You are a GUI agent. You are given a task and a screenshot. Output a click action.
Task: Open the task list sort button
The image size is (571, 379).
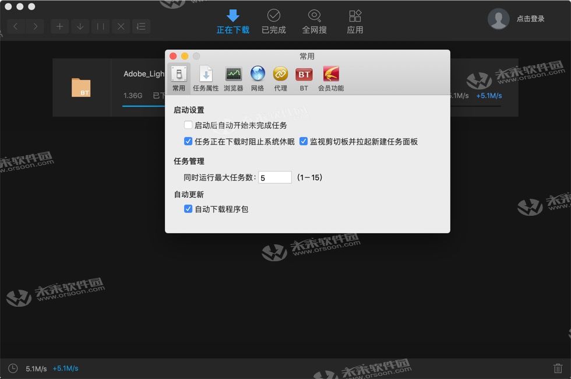[x=141, y=27]
